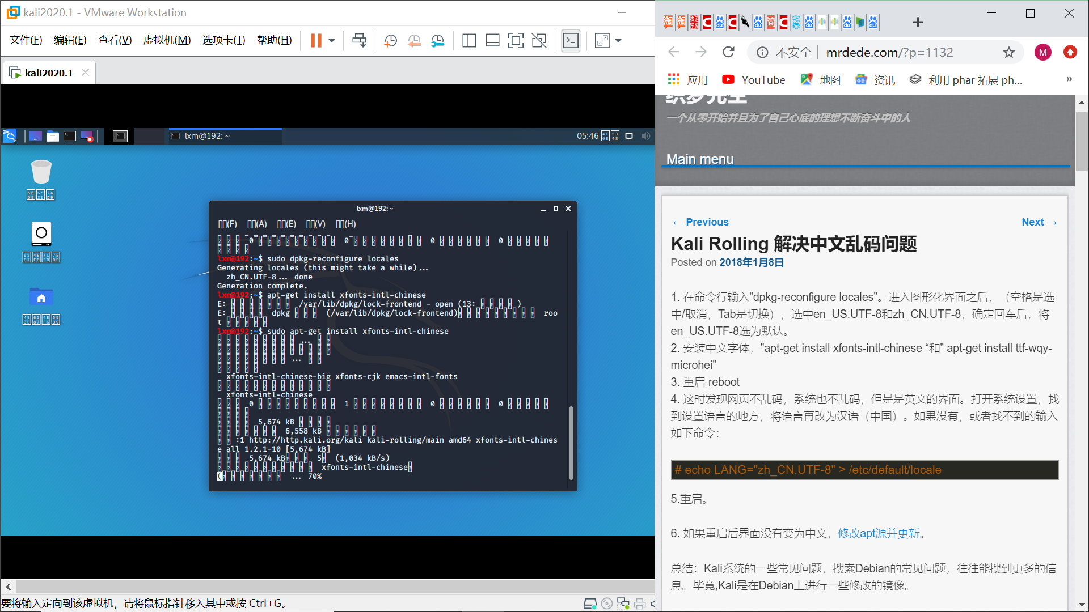Open the power options dropdown arrow
1089x612 pixels.
point(332,40)
